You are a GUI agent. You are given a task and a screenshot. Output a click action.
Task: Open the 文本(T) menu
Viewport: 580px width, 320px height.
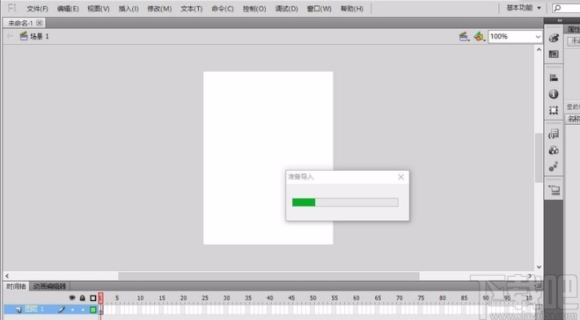192,8
